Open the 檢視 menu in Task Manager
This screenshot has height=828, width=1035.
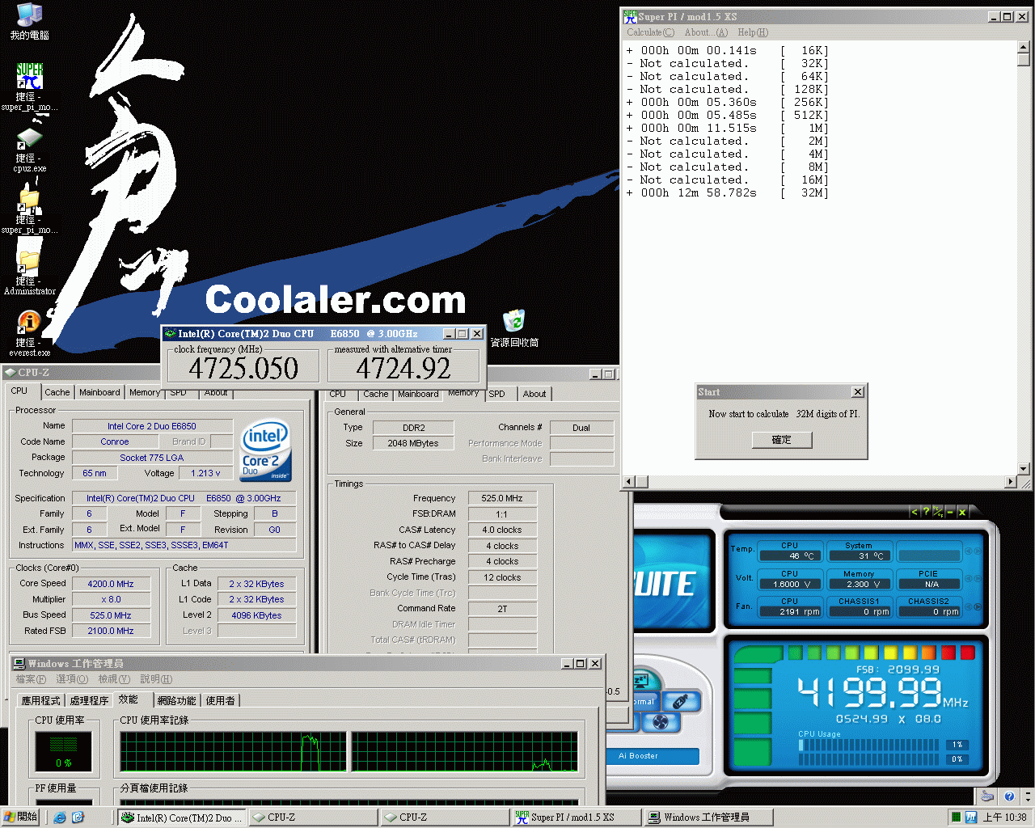pos(114,679)
